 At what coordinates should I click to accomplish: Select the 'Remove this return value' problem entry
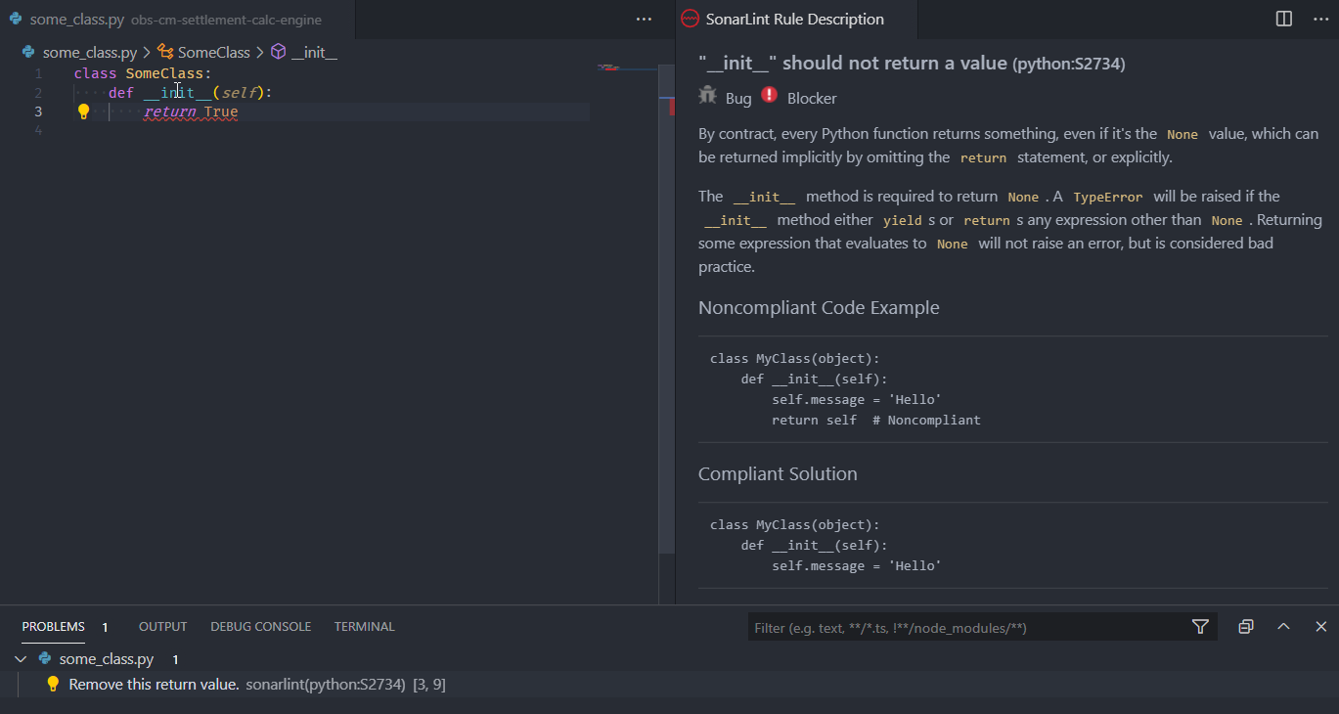click(x=154, y=685)
